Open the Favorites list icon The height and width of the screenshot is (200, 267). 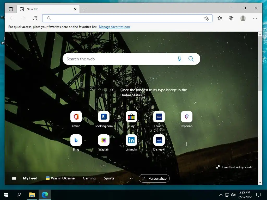[220, 18]
